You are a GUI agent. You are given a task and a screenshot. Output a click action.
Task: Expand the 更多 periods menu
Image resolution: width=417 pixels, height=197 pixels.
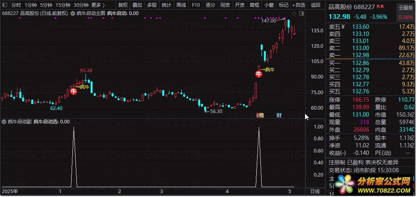click(98, 5)
